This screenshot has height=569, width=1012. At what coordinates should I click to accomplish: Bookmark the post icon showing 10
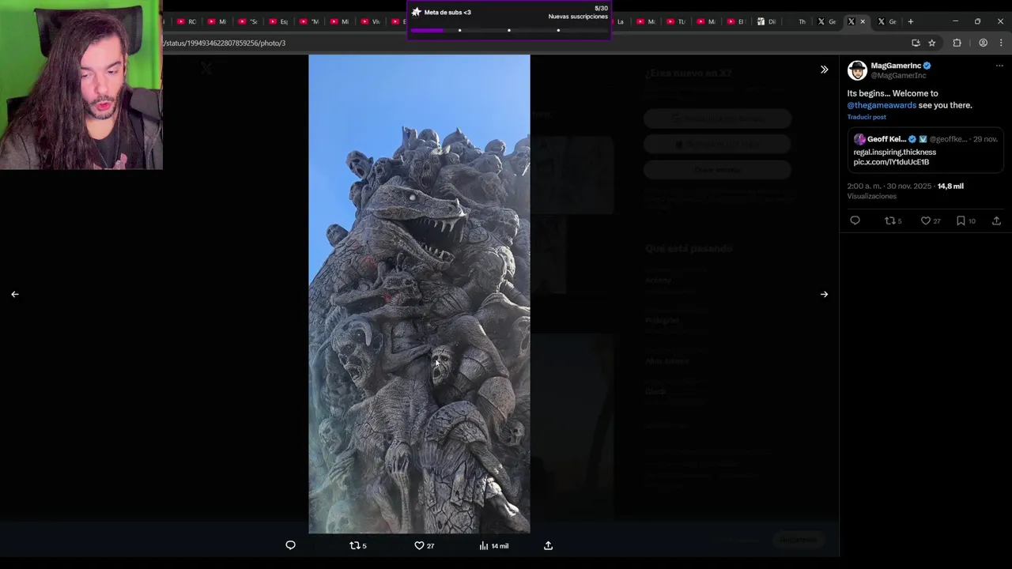point(965,220)
